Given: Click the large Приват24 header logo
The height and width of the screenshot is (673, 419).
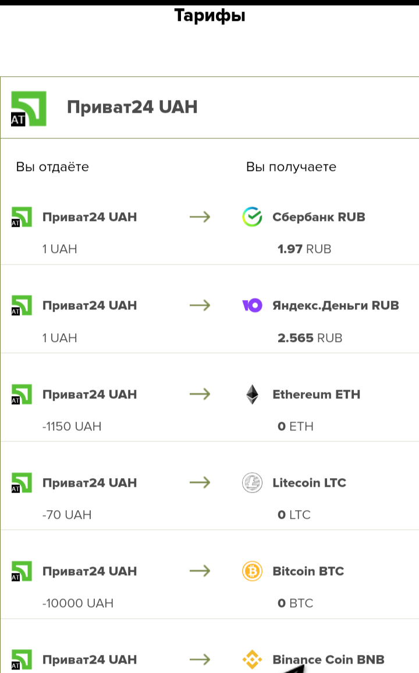Looking at the screenshot, I should (x=29, y=109).
